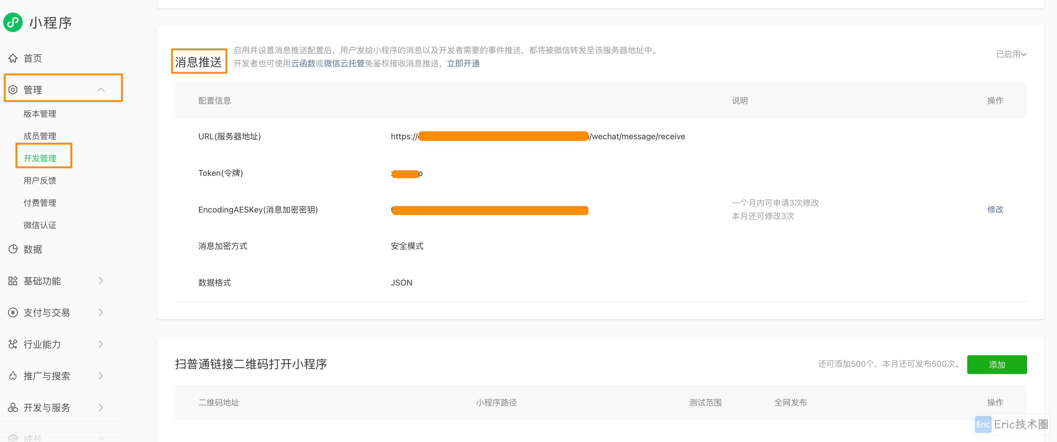This screenshot has height=442, width=1057.
Task: Click the flame icon beside 推广与搜索
Action: pos(13,376)
